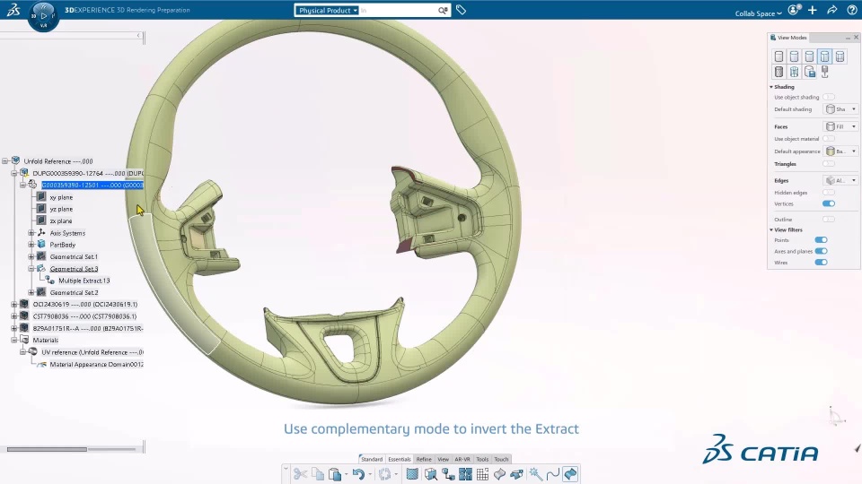862x484 pixels.
Task: Toggle the Hidden edges switch
Action: [829, 193]
